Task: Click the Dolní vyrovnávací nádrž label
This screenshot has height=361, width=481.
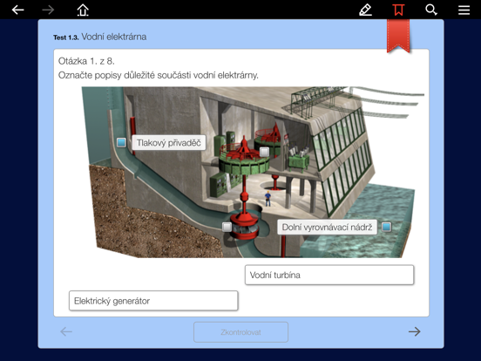Action: 327,228
